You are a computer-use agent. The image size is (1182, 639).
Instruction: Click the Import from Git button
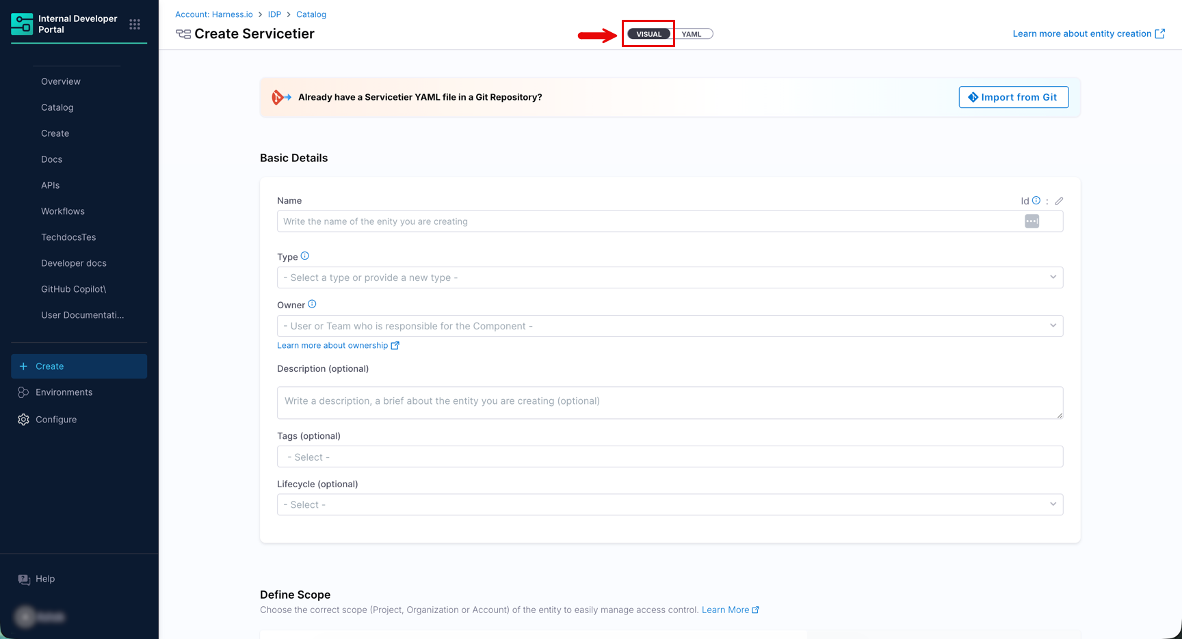coord(1013,97)
